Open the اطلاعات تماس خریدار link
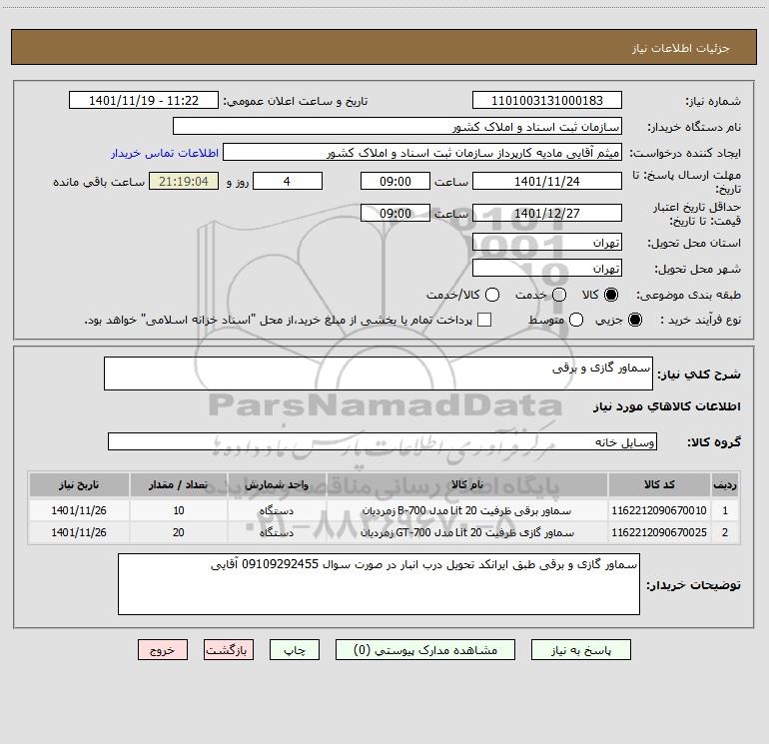Screen dimensions: 769x744 coord(165,153)
